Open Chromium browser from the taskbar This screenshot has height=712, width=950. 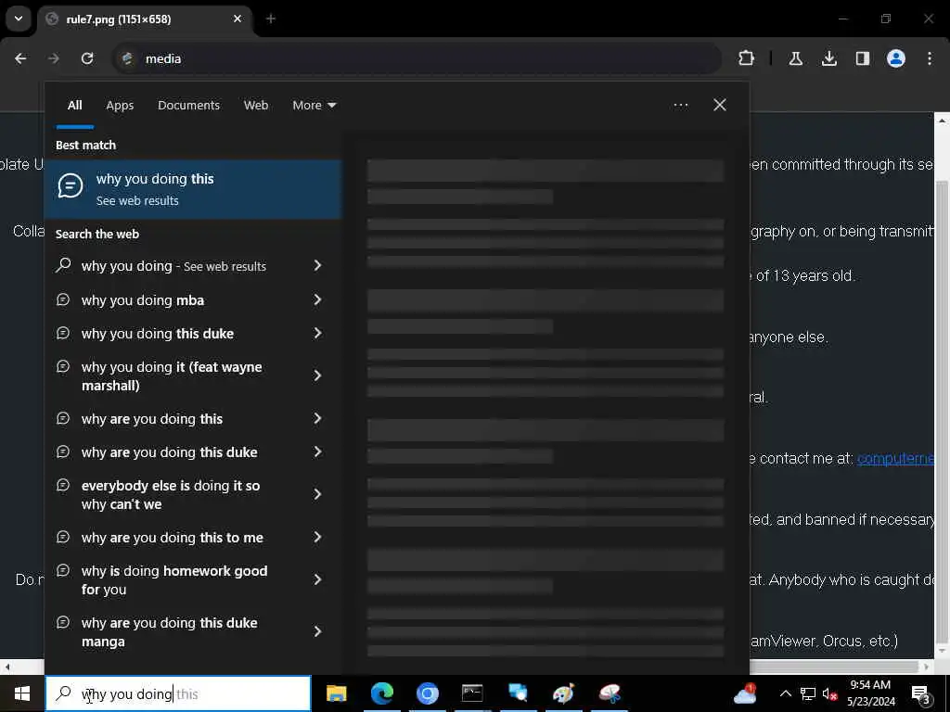[x=427, y=693]
